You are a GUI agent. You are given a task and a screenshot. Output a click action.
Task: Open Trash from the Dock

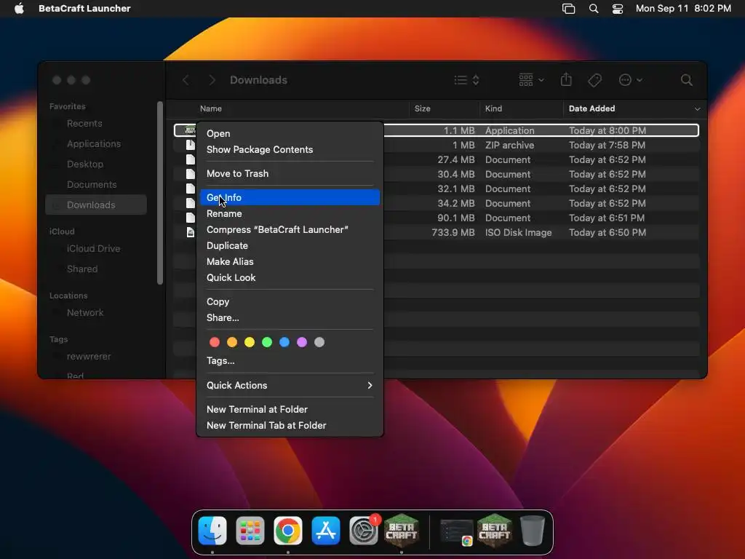[x=532, y=530]
